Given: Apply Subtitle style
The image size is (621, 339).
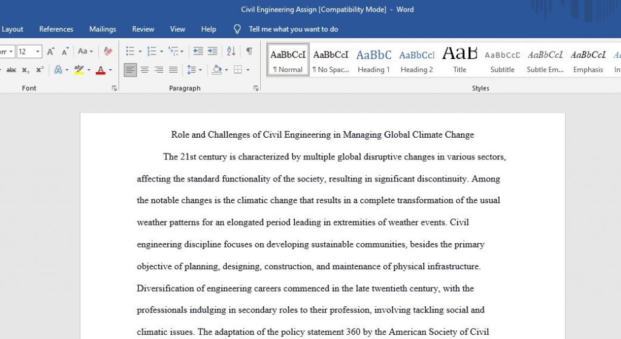Looking at the screenshot, I should tap(502, 60).
